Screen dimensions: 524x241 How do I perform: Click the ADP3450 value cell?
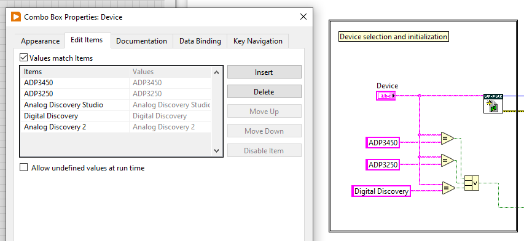[170, 83]
